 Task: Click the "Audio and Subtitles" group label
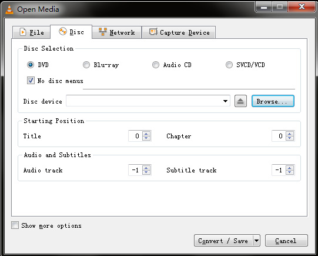click(x=58, y=155)
